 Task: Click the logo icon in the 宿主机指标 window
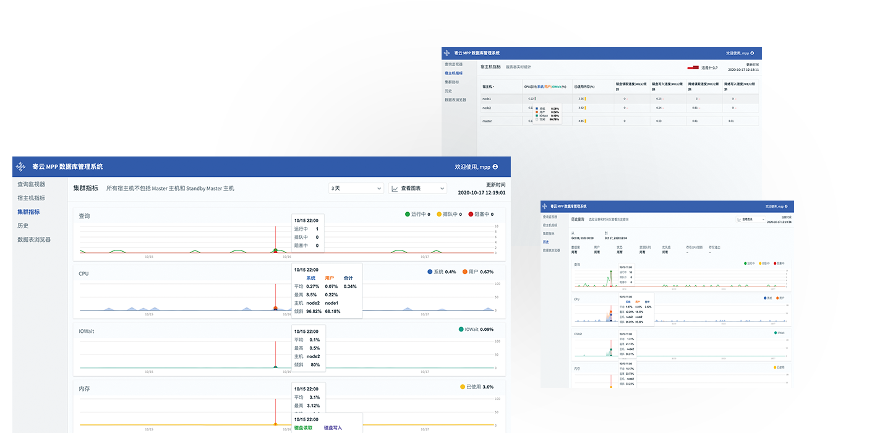pos(448,53)
